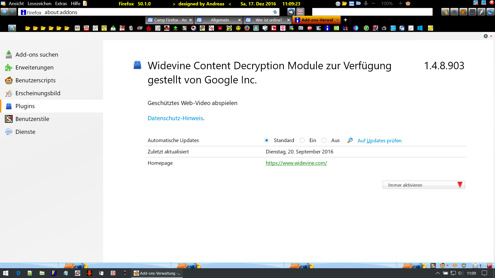Open the widevine.com homepage link
Screen dimensions: 495x278
296,163
